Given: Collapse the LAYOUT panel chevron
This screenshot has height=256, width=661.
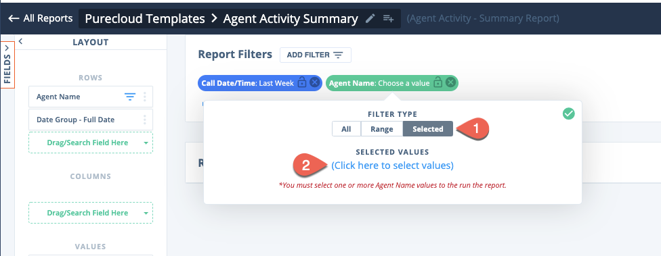Looking at the screenshot, I should [x=20, y=41].
